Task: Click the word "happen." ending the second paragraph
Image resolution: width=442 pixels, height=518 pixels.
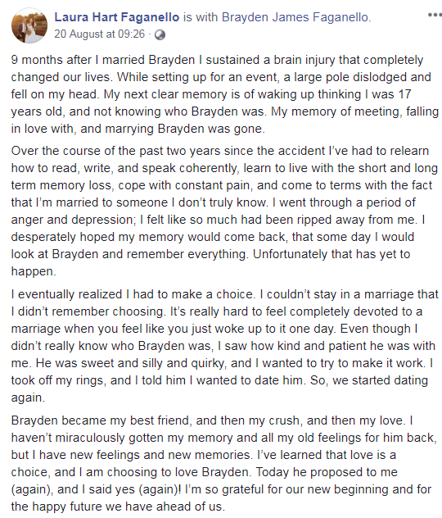Action: (x=34, y=271)
